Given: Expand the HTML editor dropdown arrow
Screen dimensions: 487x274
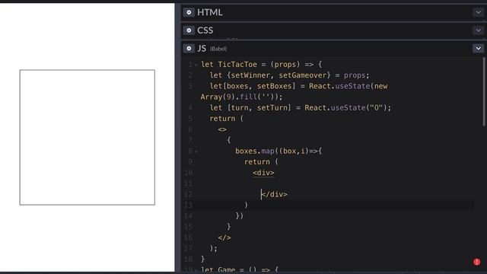Looking at the screenshot, I should (479, 12).
